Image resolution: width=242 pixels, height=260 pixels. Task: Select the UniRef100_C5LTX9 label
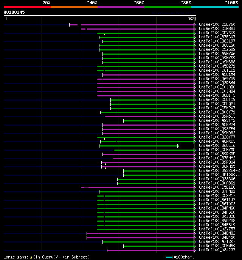[x=217, y=100]
